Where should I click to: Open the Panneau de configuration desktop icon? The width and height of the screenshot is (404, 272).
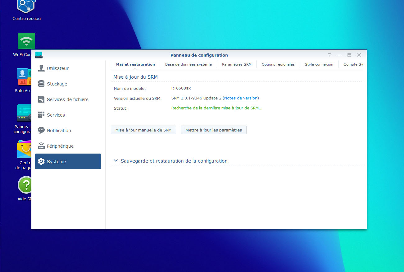click(24, 113)
